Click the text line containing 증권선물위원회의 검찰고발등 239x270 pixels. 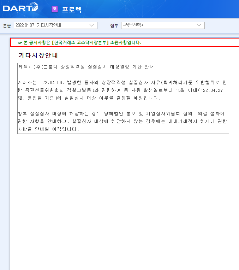click(121, 90)
